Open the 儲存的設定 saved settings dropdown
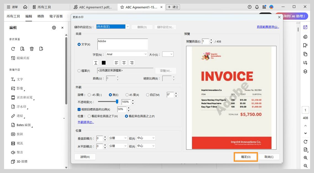This screenshot has width=314, height=173. (x=127, y=26)
